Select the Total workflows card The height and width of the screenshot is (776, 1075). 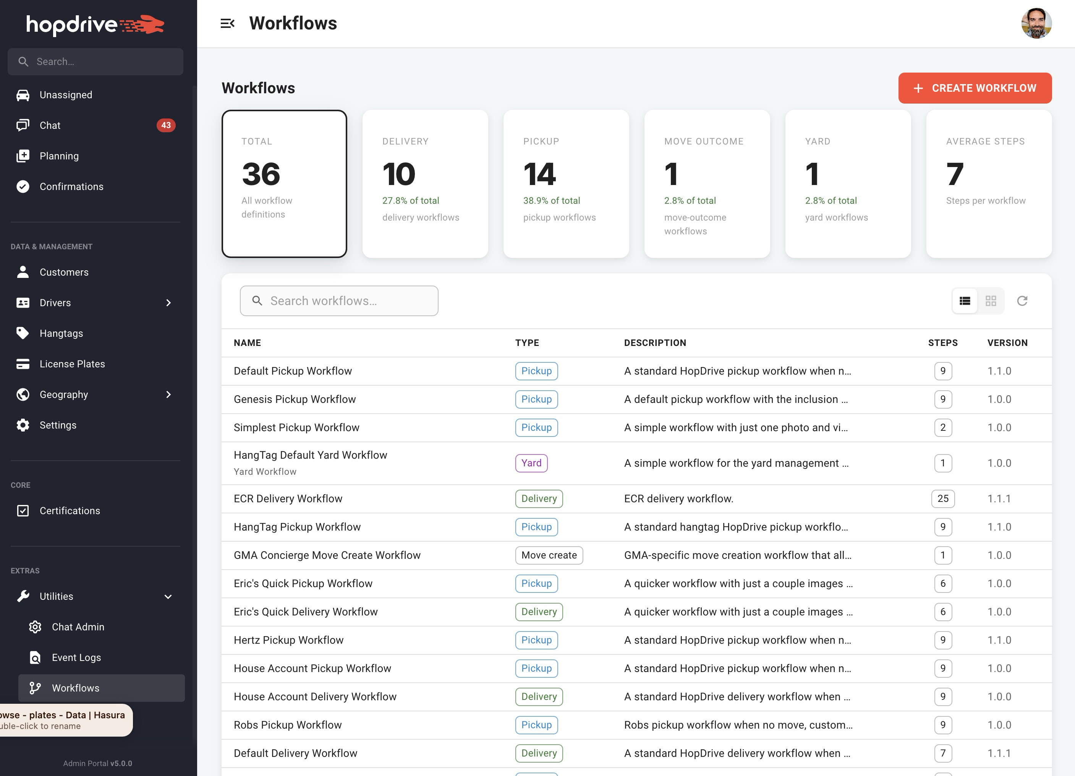point(284,184)
